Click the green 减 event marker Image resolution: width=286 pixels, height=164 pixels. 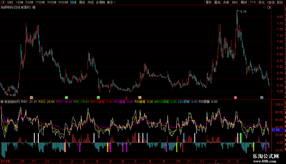coord(66,98)
